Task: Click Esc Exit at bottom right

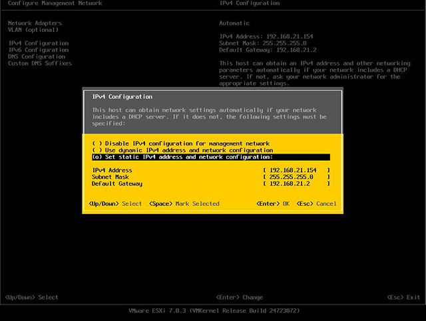Action: [x=404, y=297]
